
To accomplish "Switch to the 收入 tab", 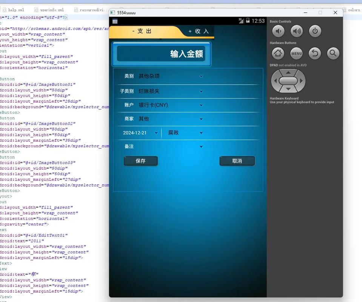I will pyautogui.click(x=198, y=31).
